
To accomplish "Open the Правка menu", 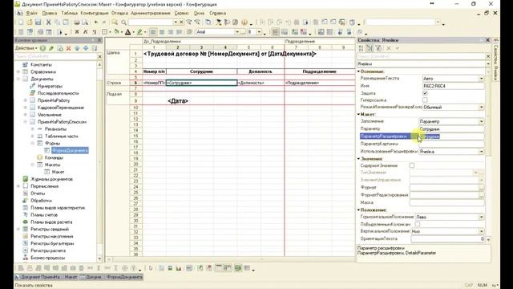I will pos(50,13).
